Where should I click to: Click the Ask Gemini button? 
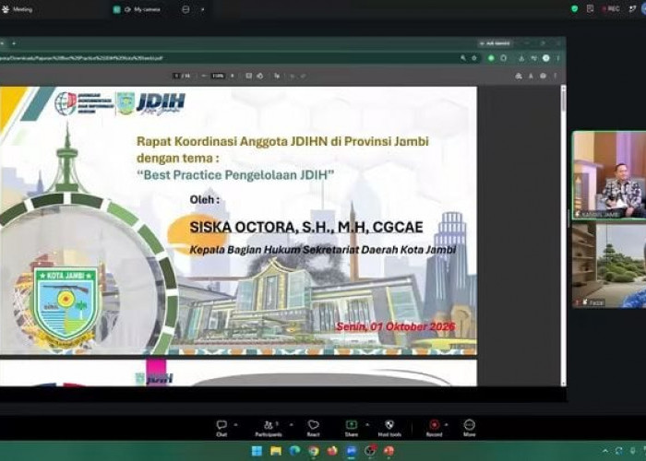pyautogui.click(x=496, y=43)
